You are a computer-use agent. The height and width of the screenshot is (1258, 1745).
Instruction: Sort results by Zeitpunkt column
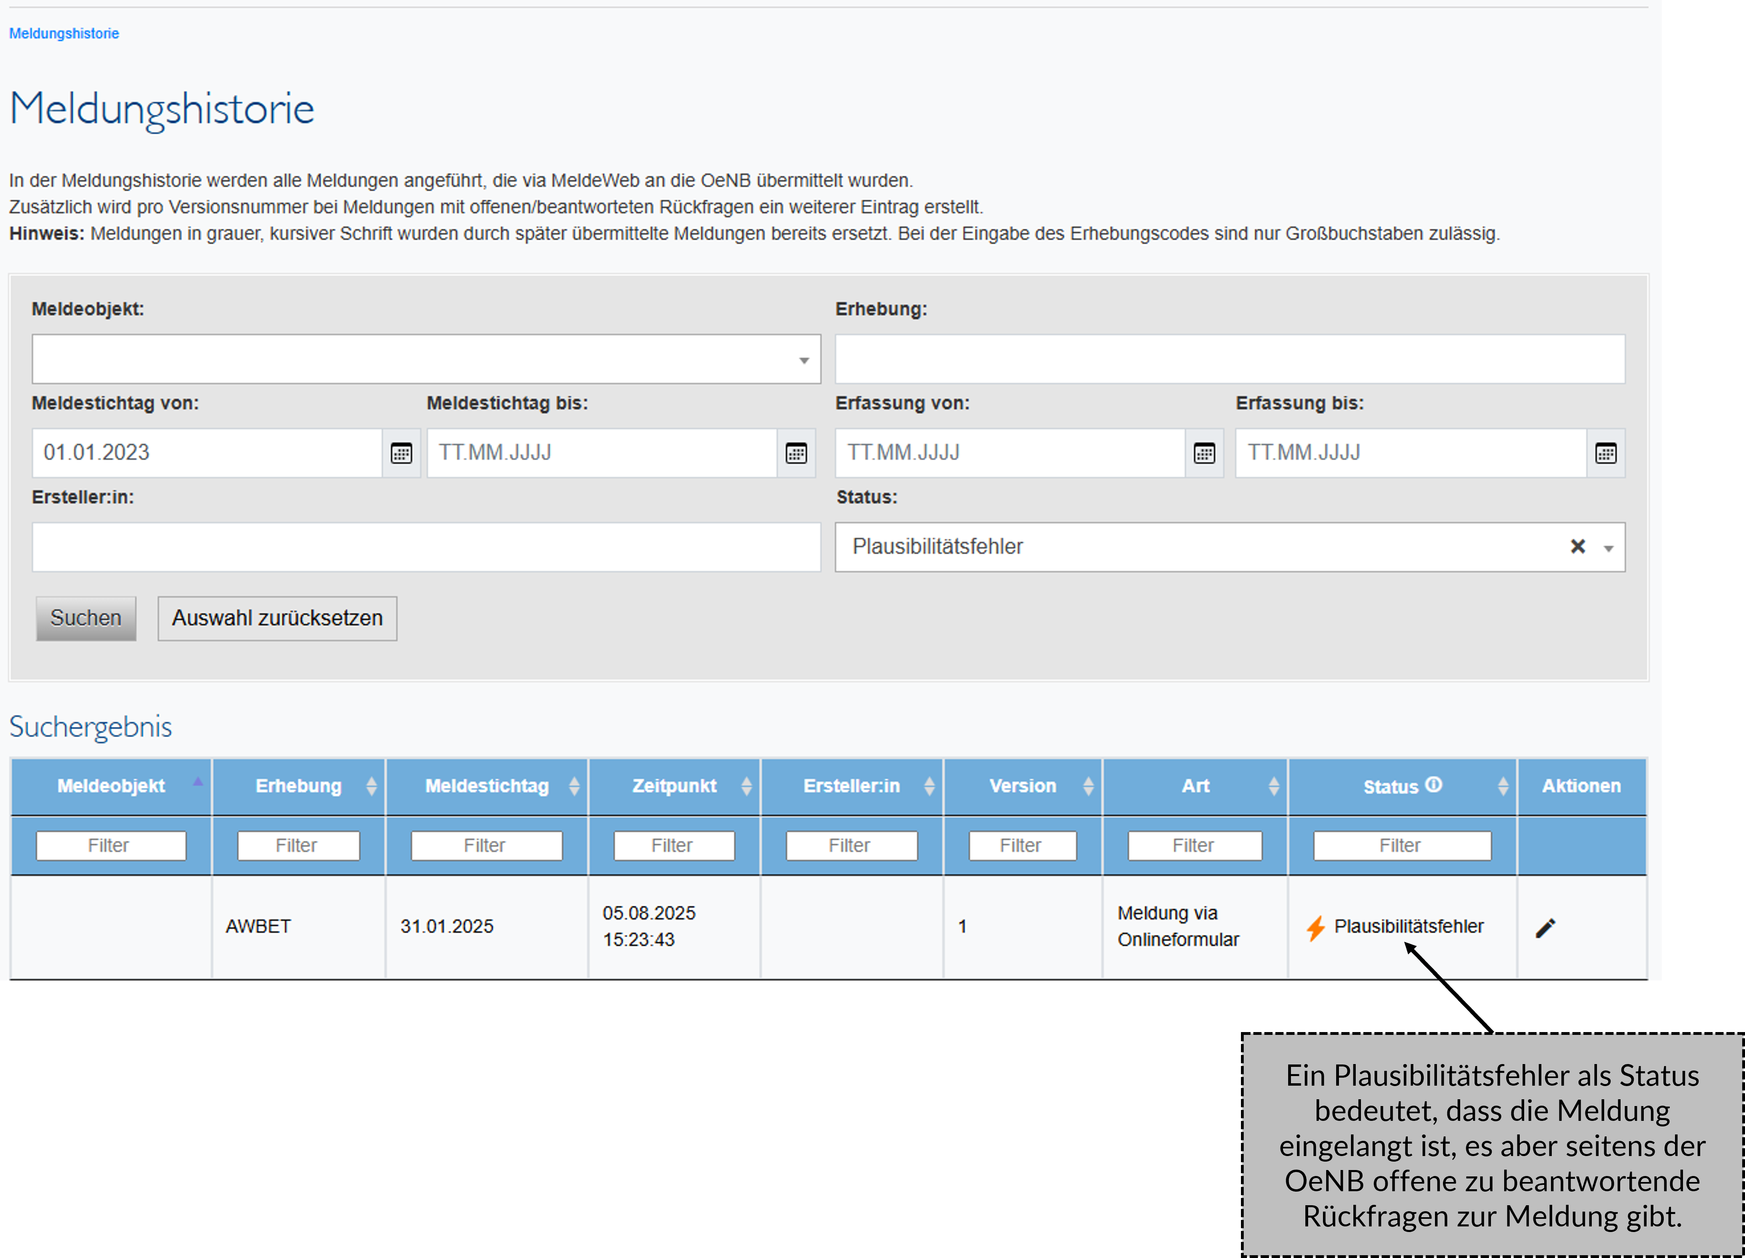tap(674, 786)
